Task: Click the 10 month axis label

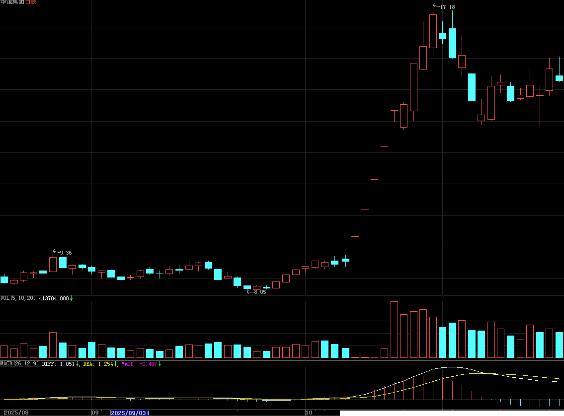Action: (309, 413)
